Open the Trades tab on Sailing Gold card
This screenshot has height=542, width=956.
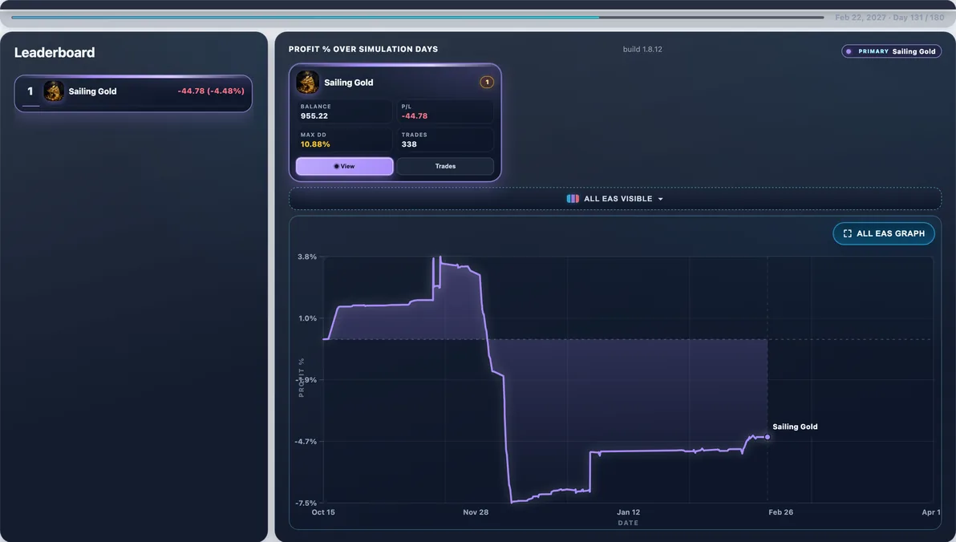445,167
